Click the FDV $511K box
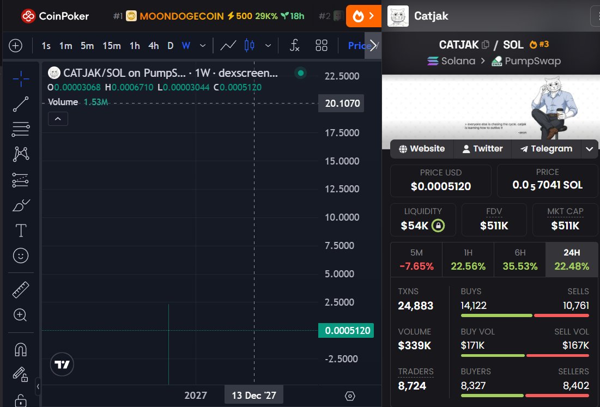The height and width of the screenshot is (407, 600). (494, 220)
